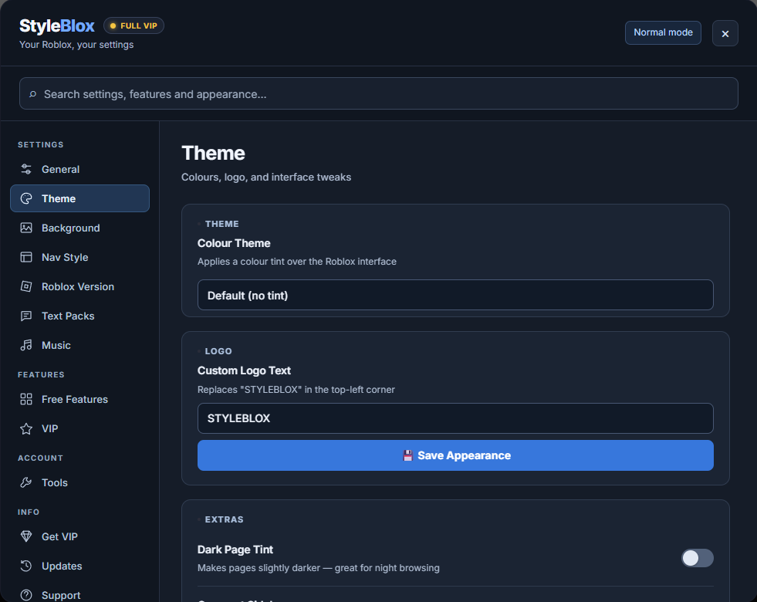Open Roblox Version settings
The image size is (757, 602).
click(79, 286)
